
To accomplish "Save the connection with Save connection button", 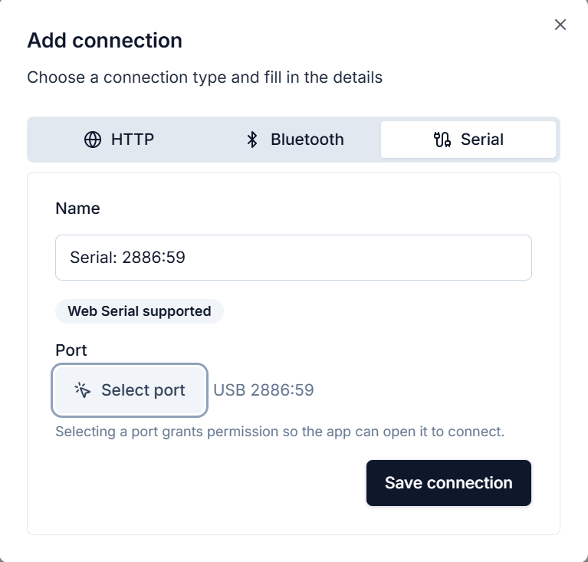I will [448, 483].
